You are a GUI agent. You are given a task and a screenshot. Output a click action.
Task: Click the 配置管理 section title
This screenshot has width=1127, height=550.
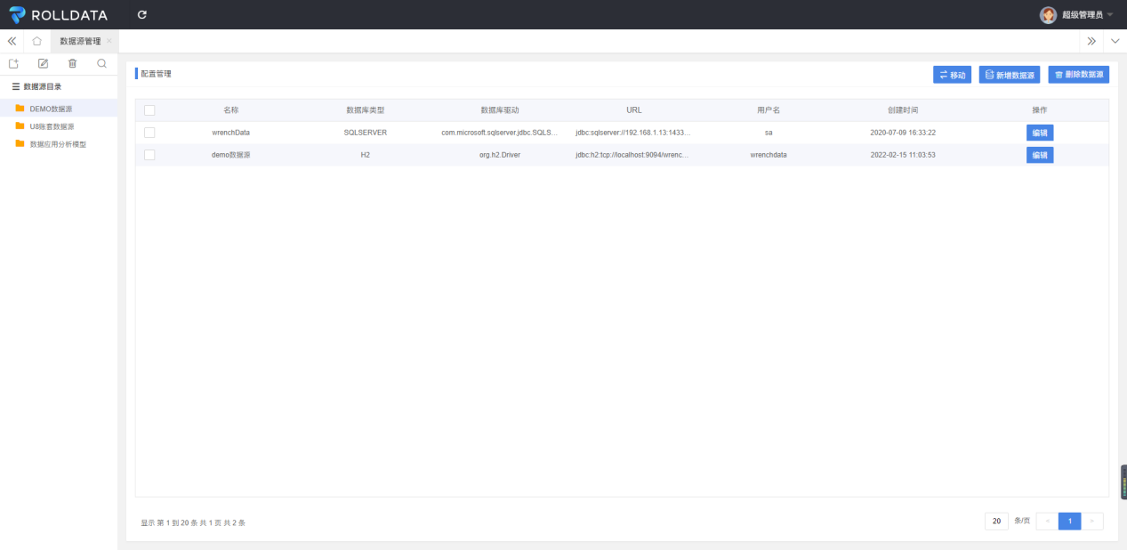156,74
